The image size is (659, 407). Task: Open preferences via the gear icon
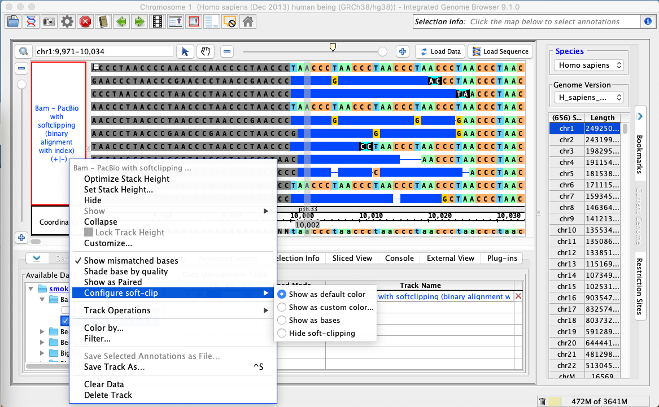click(x=67, y=21)
